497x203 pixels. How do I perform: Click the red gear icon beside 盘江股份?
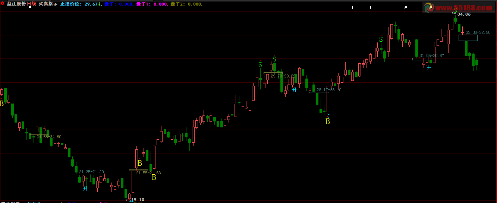(x=2, y=3)
